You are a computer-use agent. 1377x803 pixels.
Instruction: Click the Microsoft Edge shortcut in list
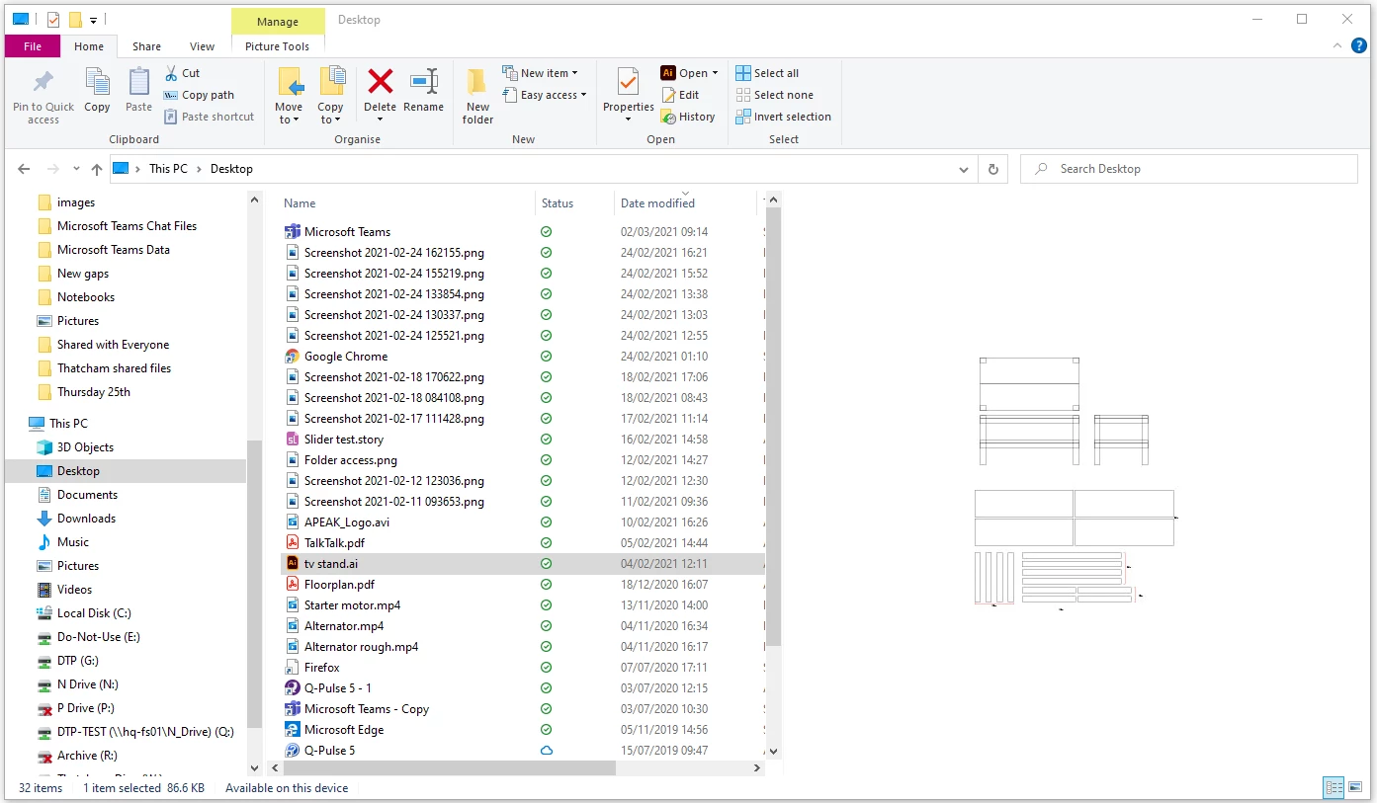[x=343, y=730]
